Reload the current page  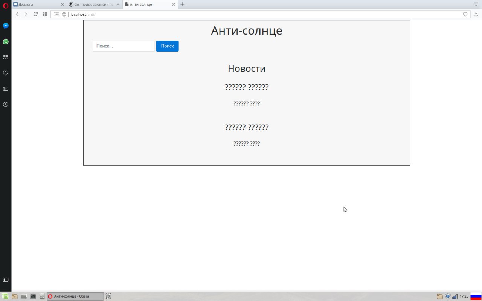(x=35, y=14)
